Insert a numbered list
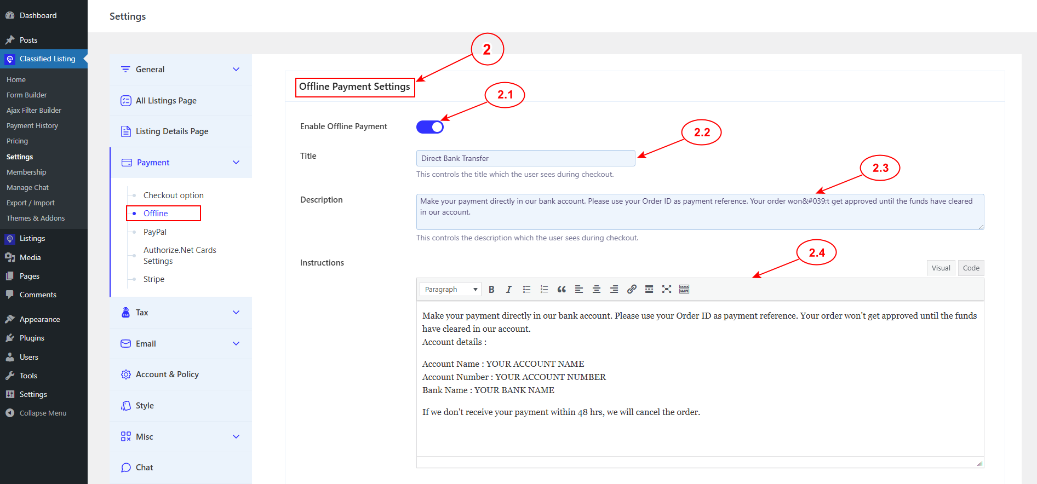 click(x=544, y=289)
